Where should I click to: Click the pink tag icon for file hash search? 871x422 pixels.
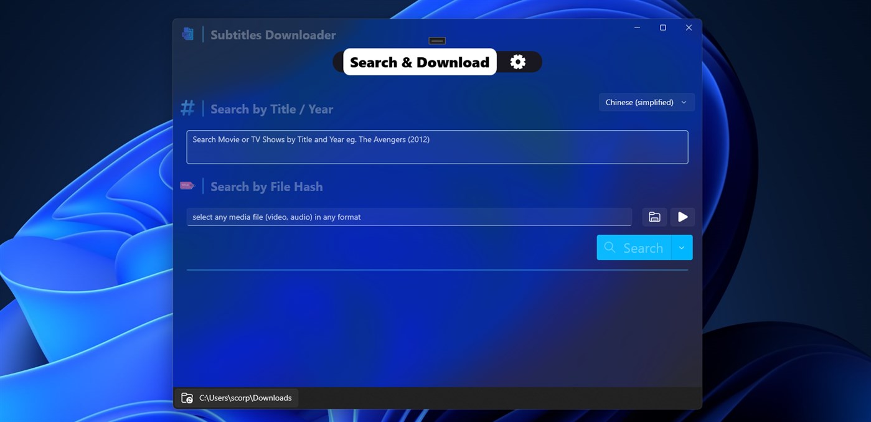tap(187, 185)
